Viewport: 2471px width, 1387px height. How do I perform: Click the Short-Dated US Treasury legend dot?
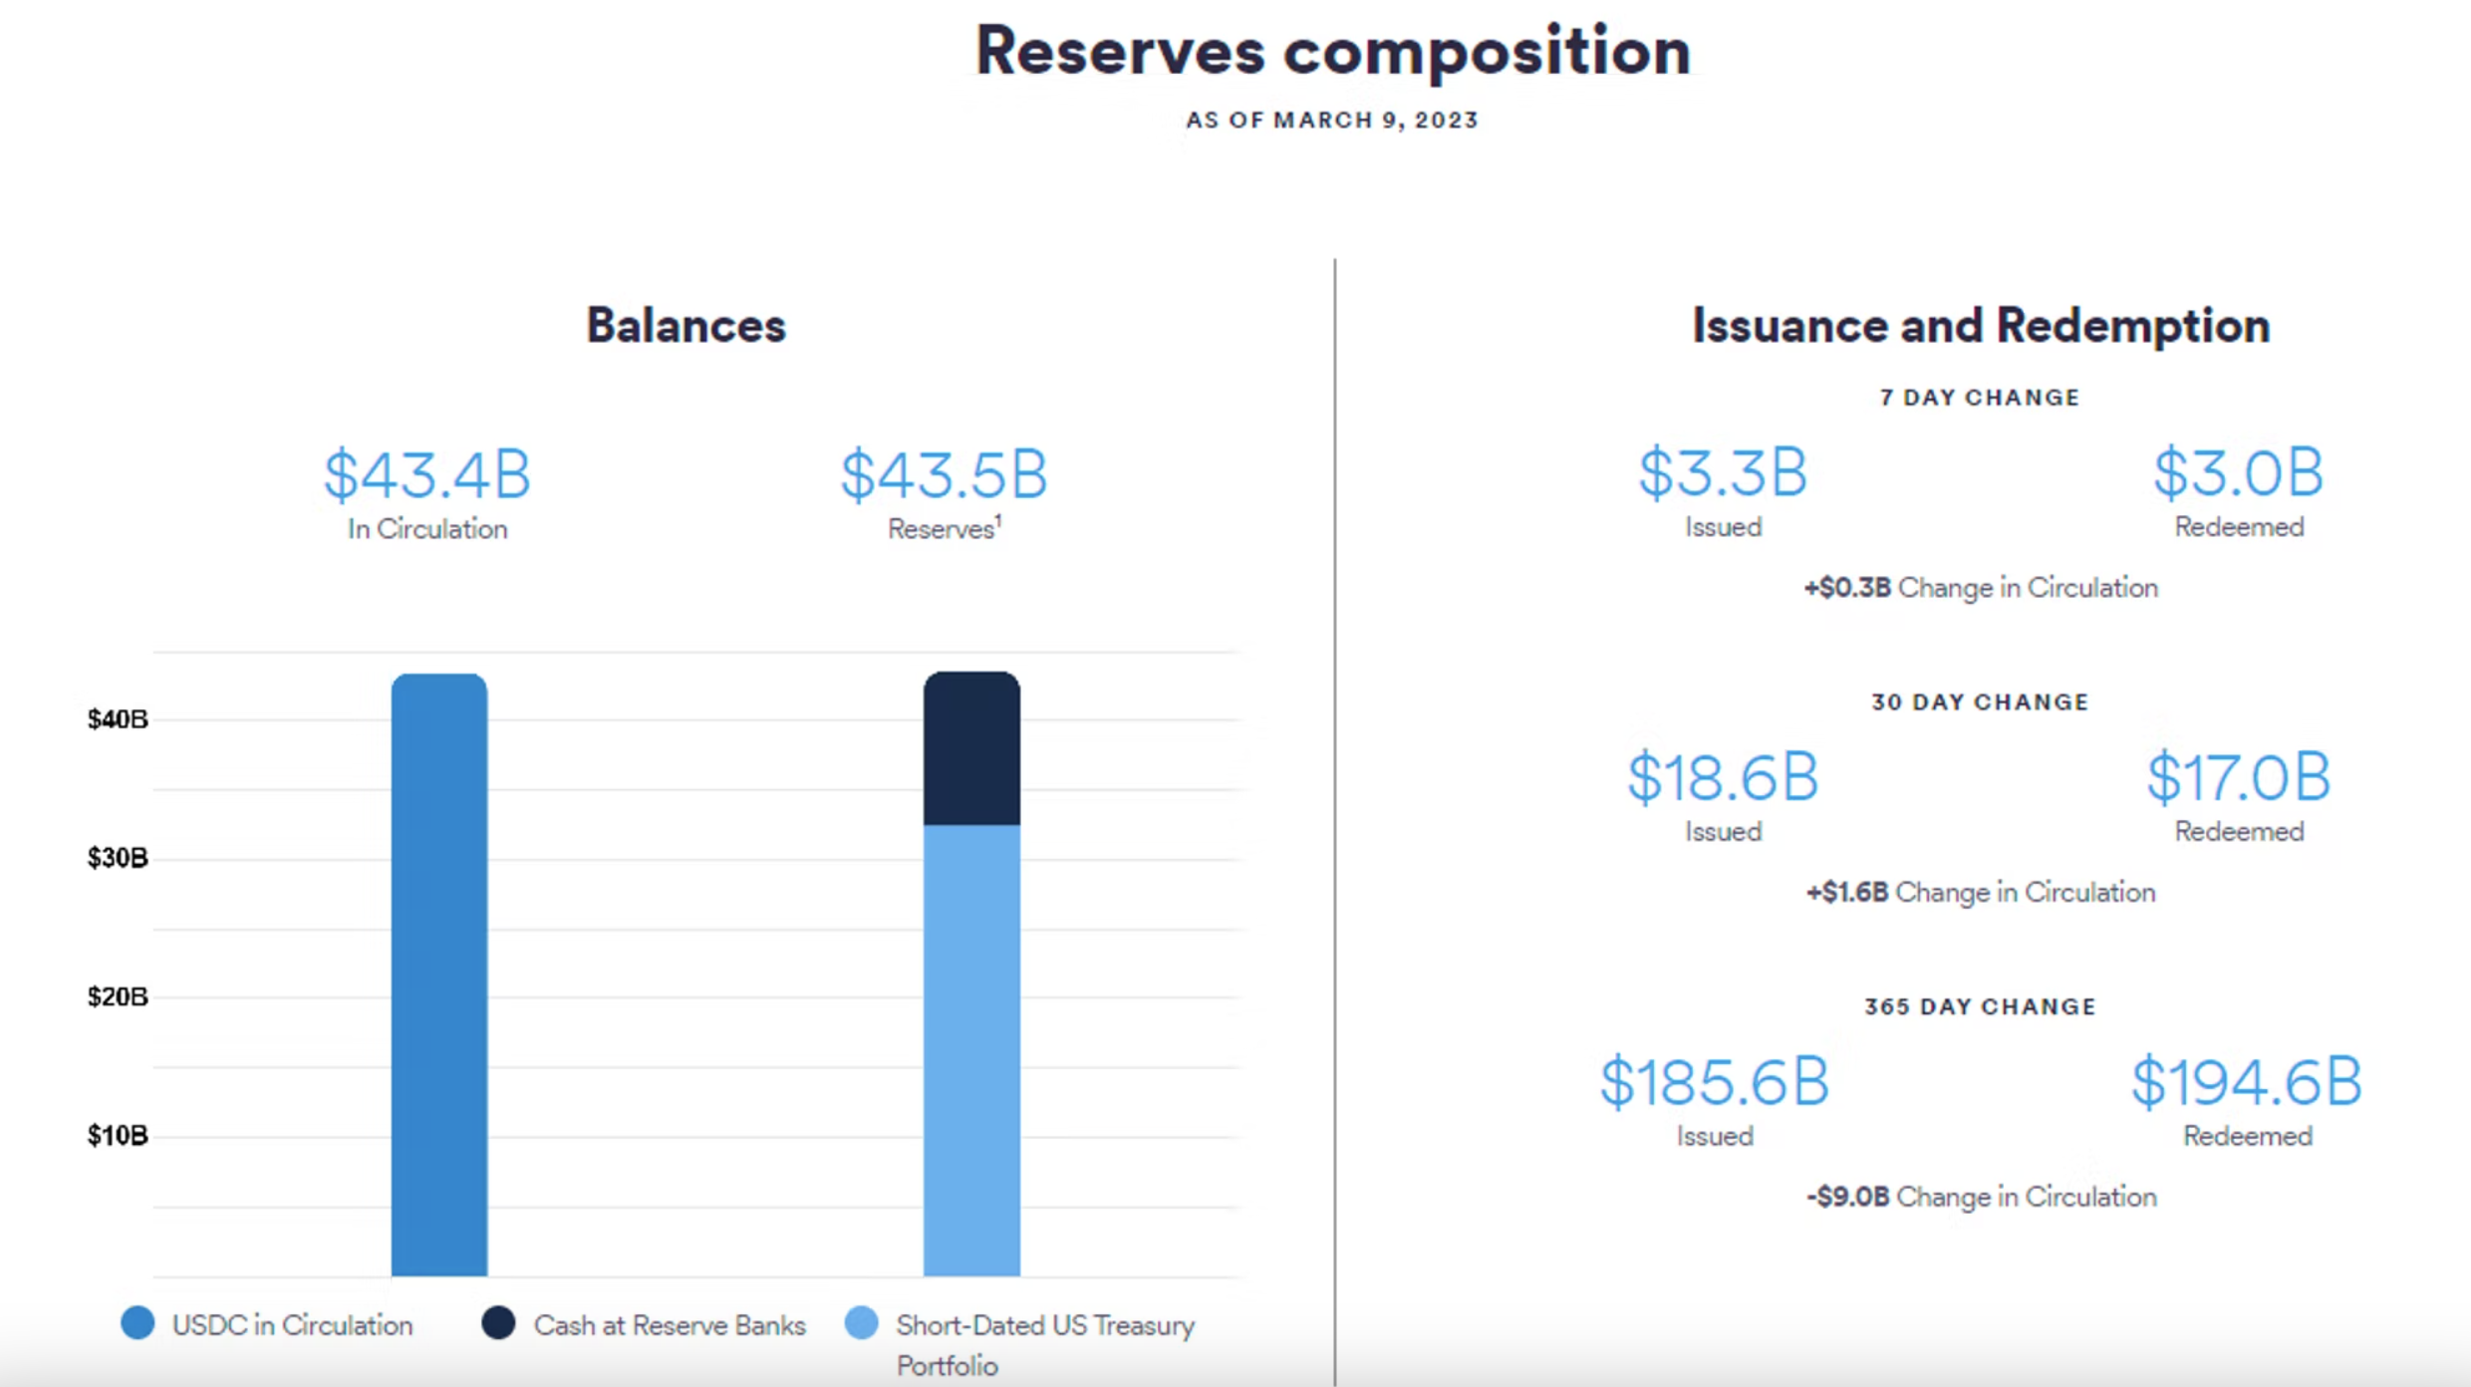861,1323
